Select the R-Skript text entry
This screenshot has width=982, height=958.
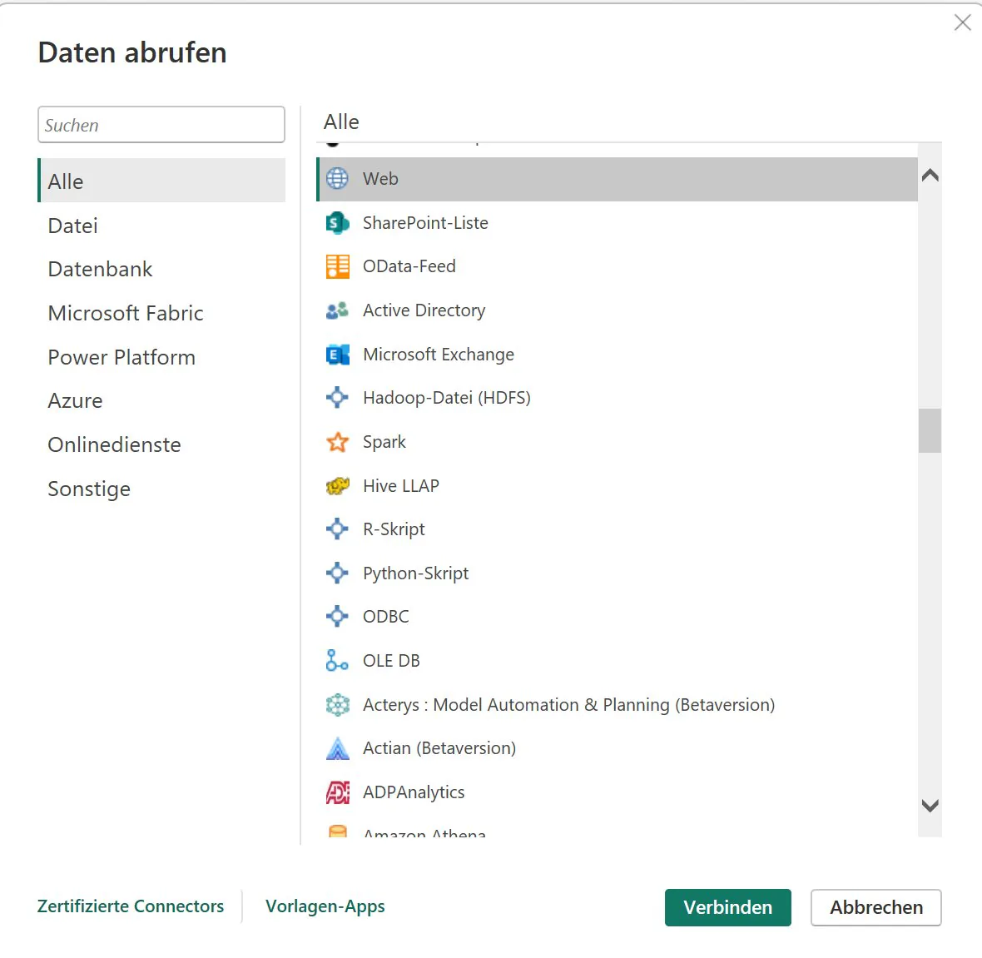[394, 529]
